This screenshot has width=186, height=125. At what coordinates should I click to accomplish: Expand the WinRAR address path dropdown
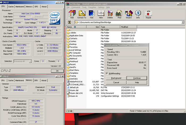click(183, 22)
